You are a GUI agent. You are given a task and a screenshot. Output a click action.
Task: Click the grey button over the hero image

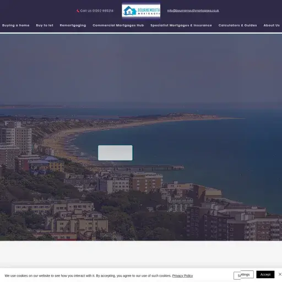[115, 153]
